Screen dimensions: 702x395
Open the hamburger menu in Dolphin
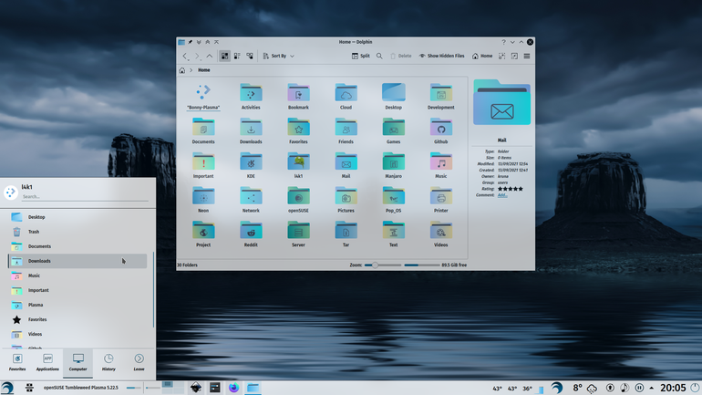tap(527, 56)
